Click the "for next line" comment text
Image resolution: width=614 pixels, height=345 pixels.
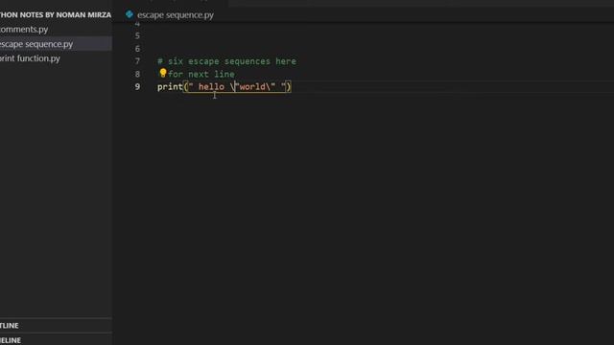click(201, 75)
